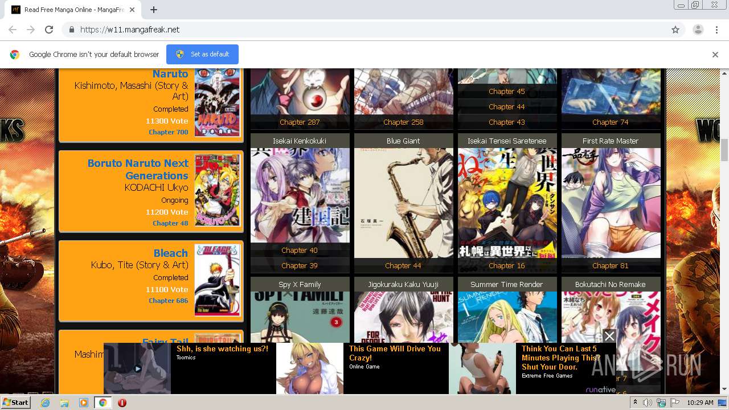Open Isekai Kenkokuki Chapter 39
This screenshot has height=410, width=729.
coord(300,265)
